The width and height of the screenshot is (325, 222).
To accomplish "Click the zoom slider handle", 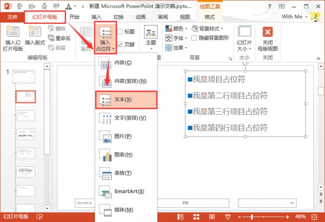I will 252,217.
